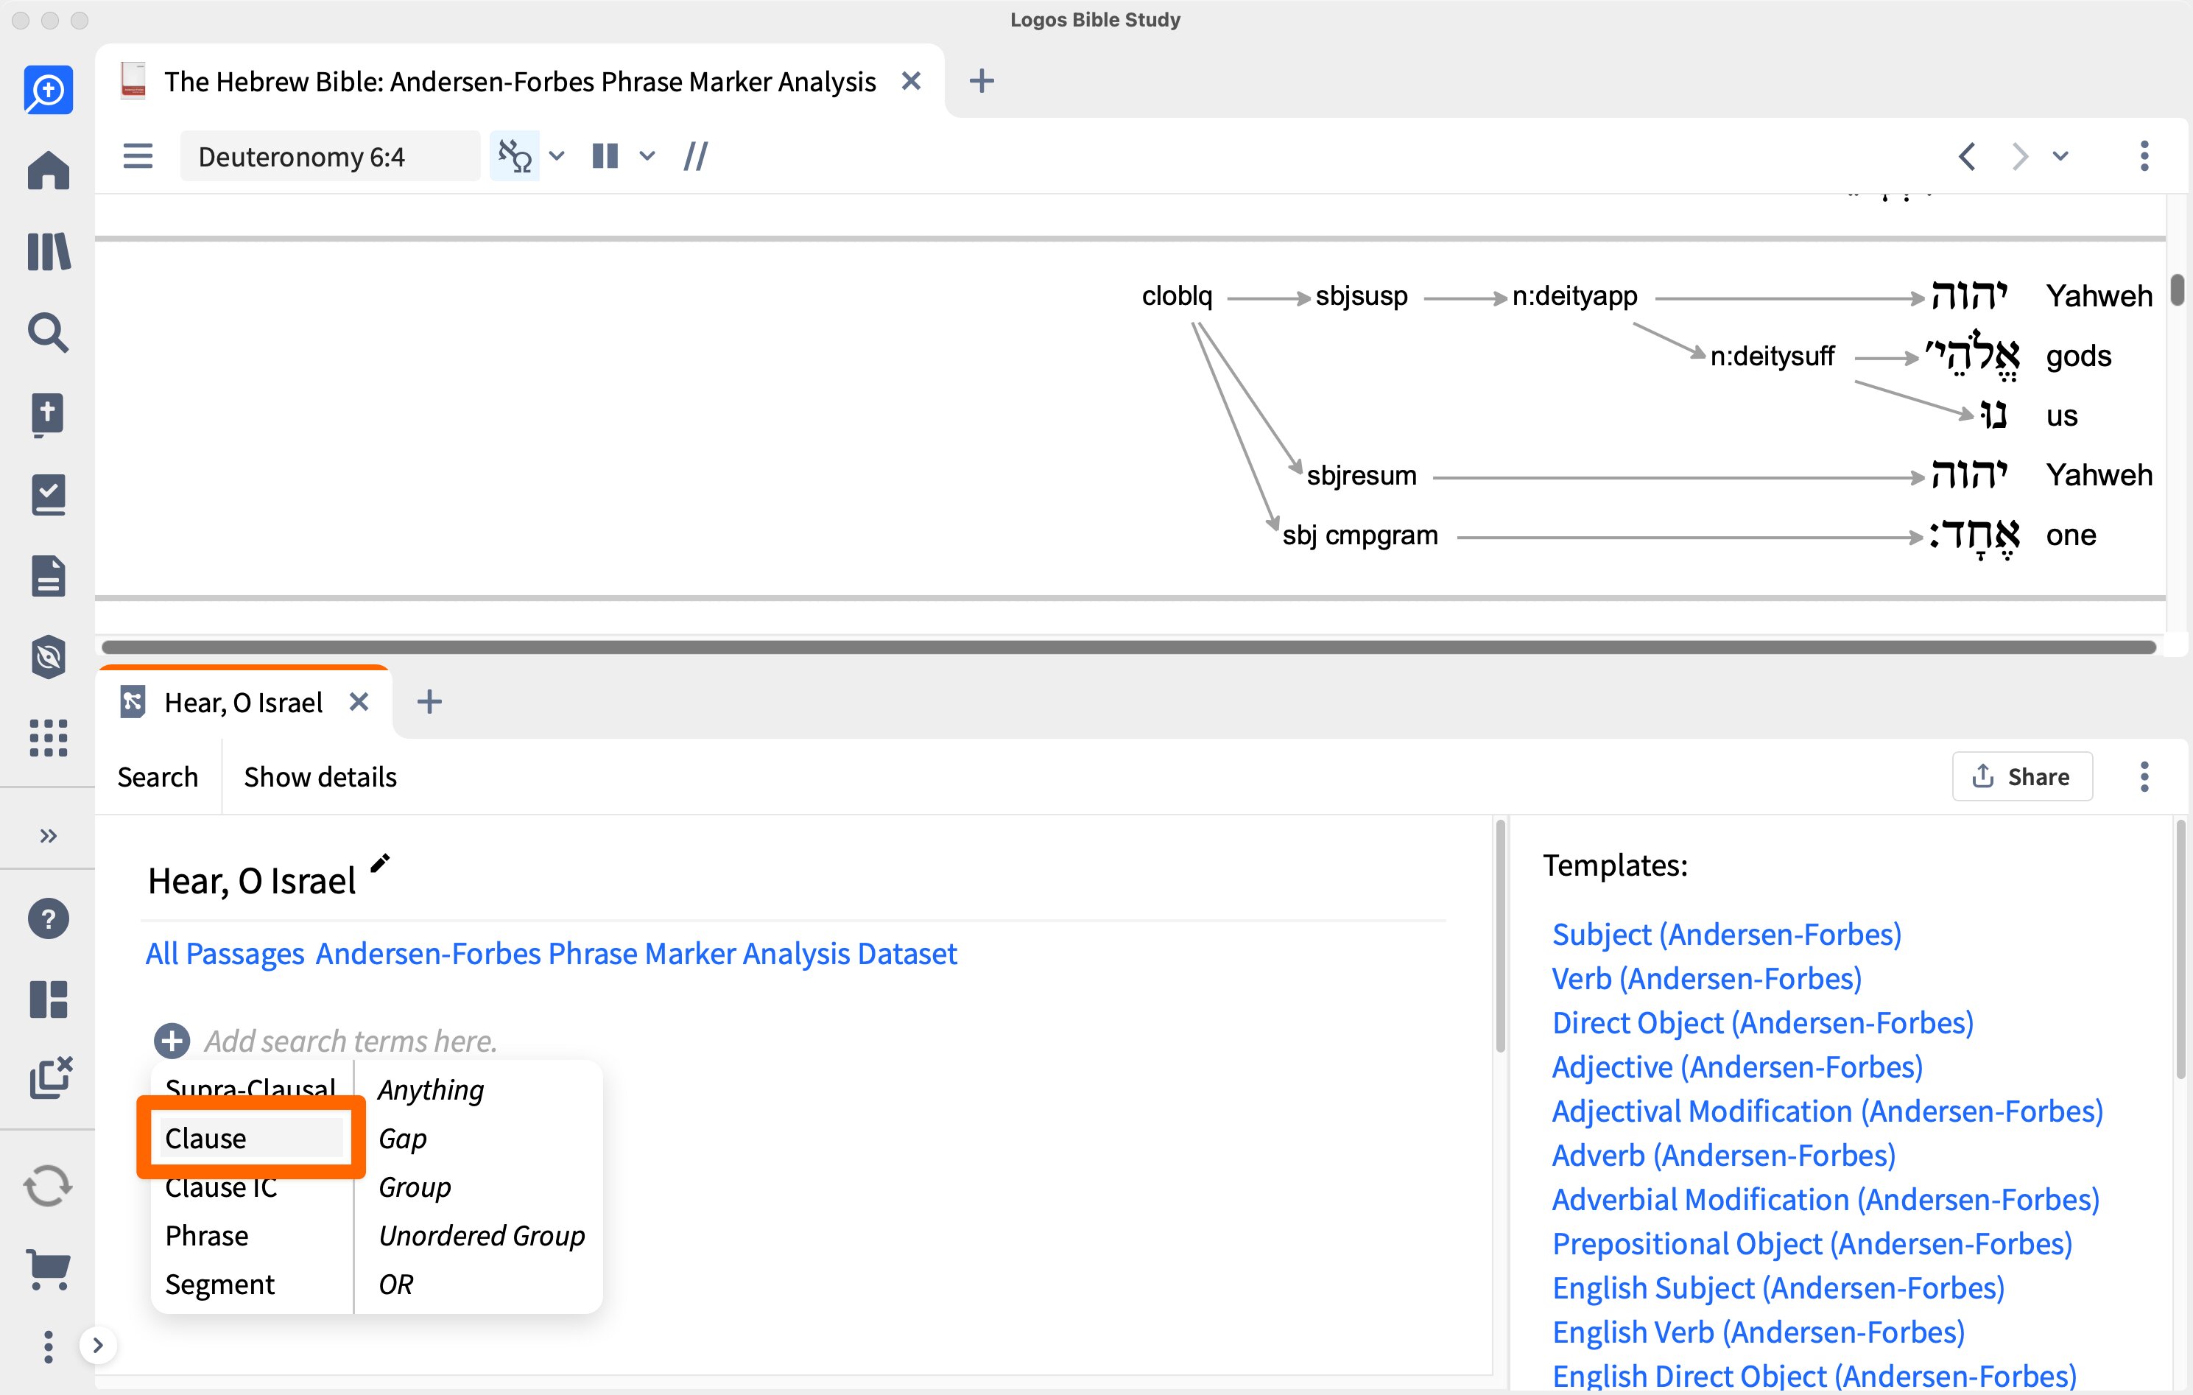Open the Andersen-Forbes Phrase Marker Analysis Dataset link

pyautogui.click(x=636, y=953)
